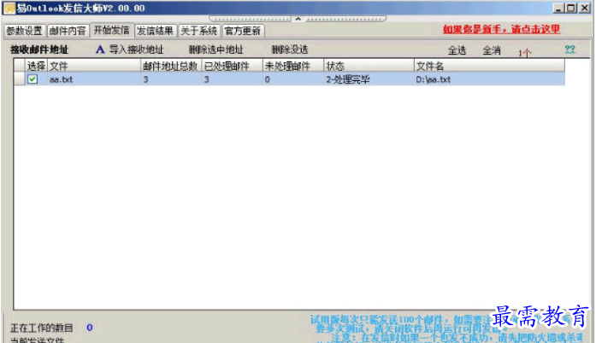Minimize the 易Outlook发信大师 window
The width and height of the screenshot is (596, 343).
558,8
